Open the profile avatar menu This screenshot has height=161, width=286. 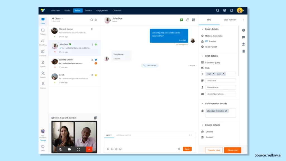click(240, 10)
